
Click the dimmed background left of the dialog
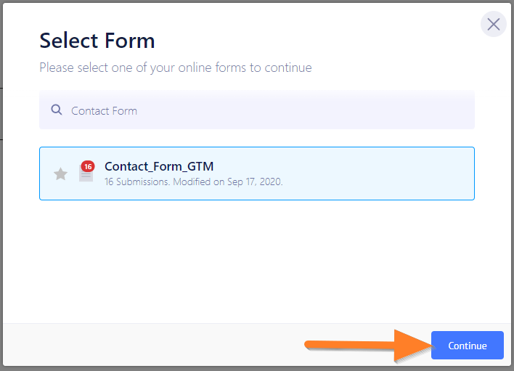click(1, 218)
